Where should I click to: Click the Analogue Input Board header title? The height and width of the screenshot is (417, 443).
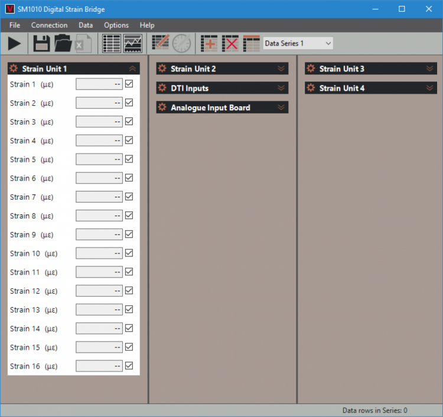tap(210, 107)
